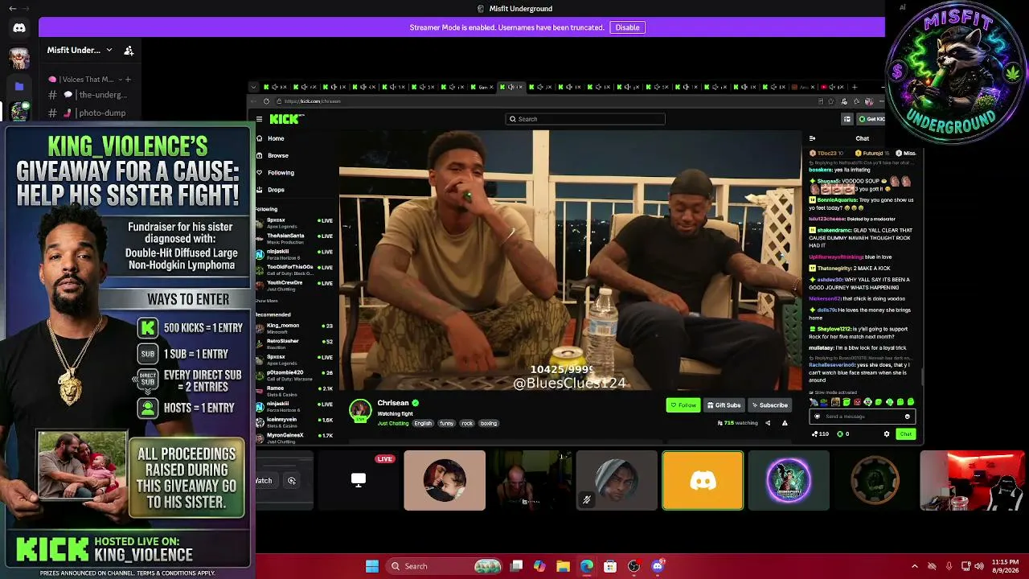Disable Discord Streamer Mode
The width and height of the screenshot is (1029, 579).
tap(627, 27)
